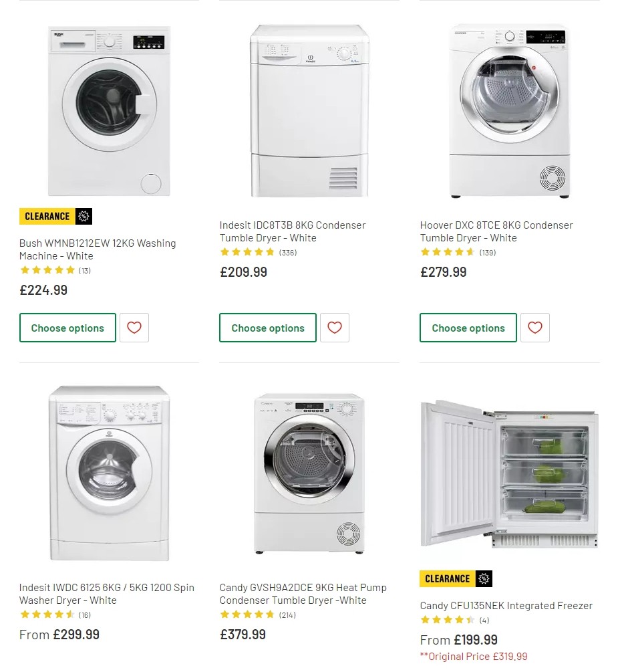Select star rating for Hoover DXC 8TCE dryer

coord(448,252)
